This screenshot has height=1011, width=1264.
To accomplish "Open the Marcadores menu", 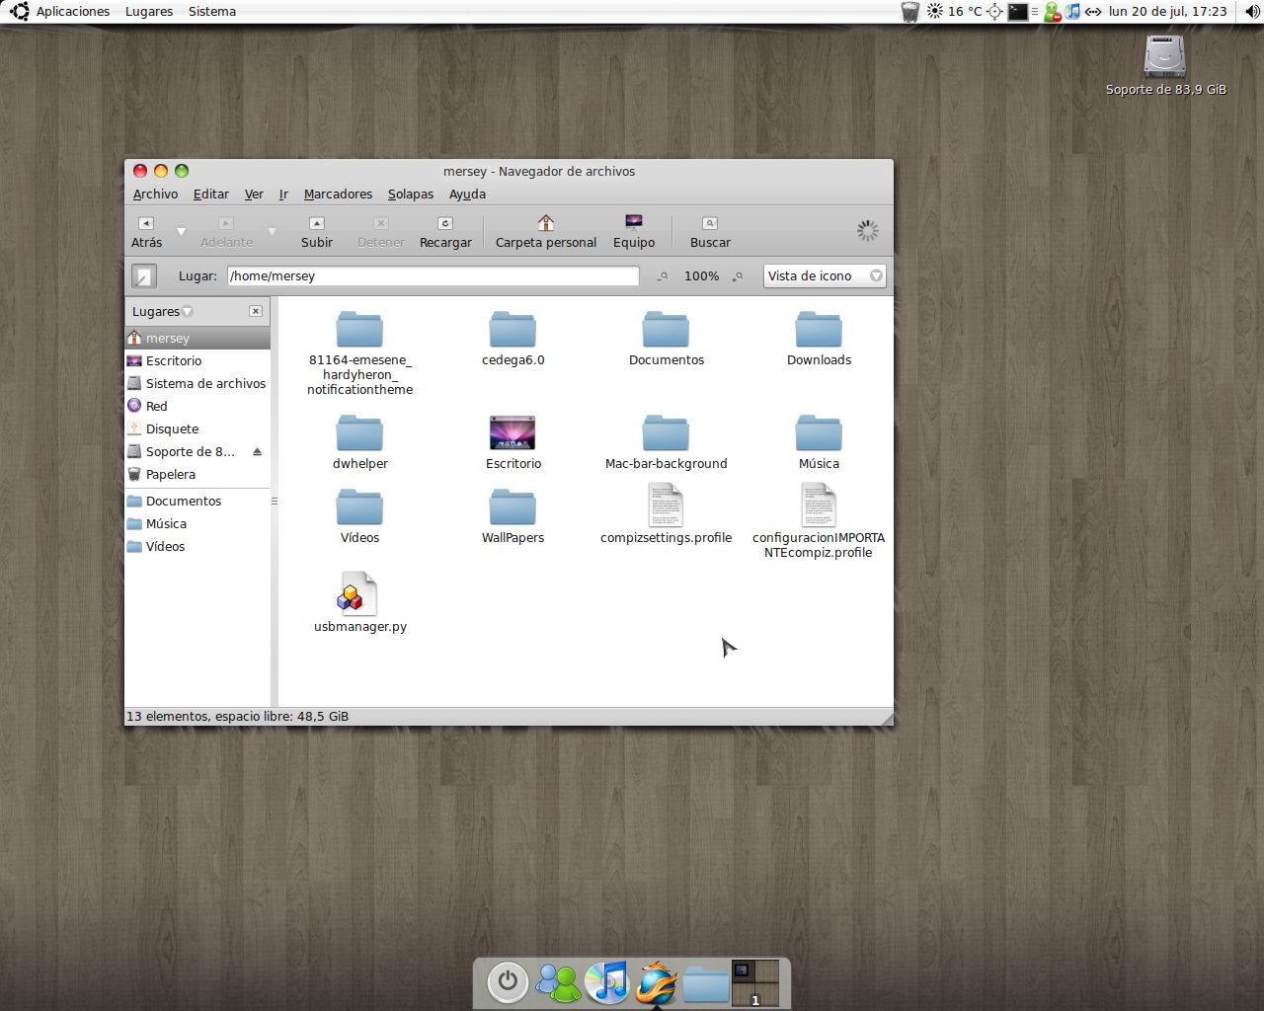I will click(x=338, y=194).
